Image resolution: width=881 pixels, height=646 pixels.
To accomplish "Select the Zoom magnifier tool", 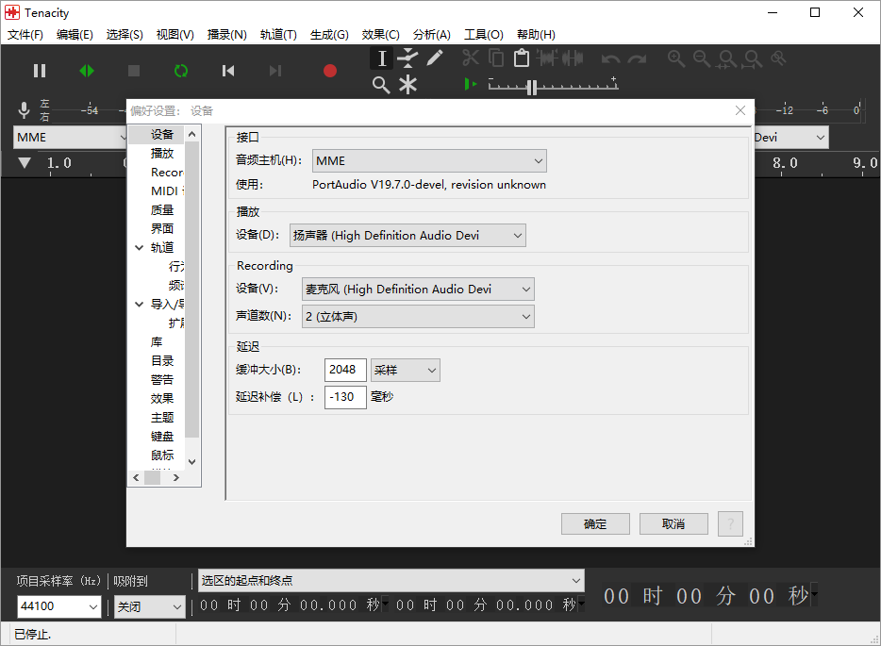I will pyautogui.click(x=381, y=86).
